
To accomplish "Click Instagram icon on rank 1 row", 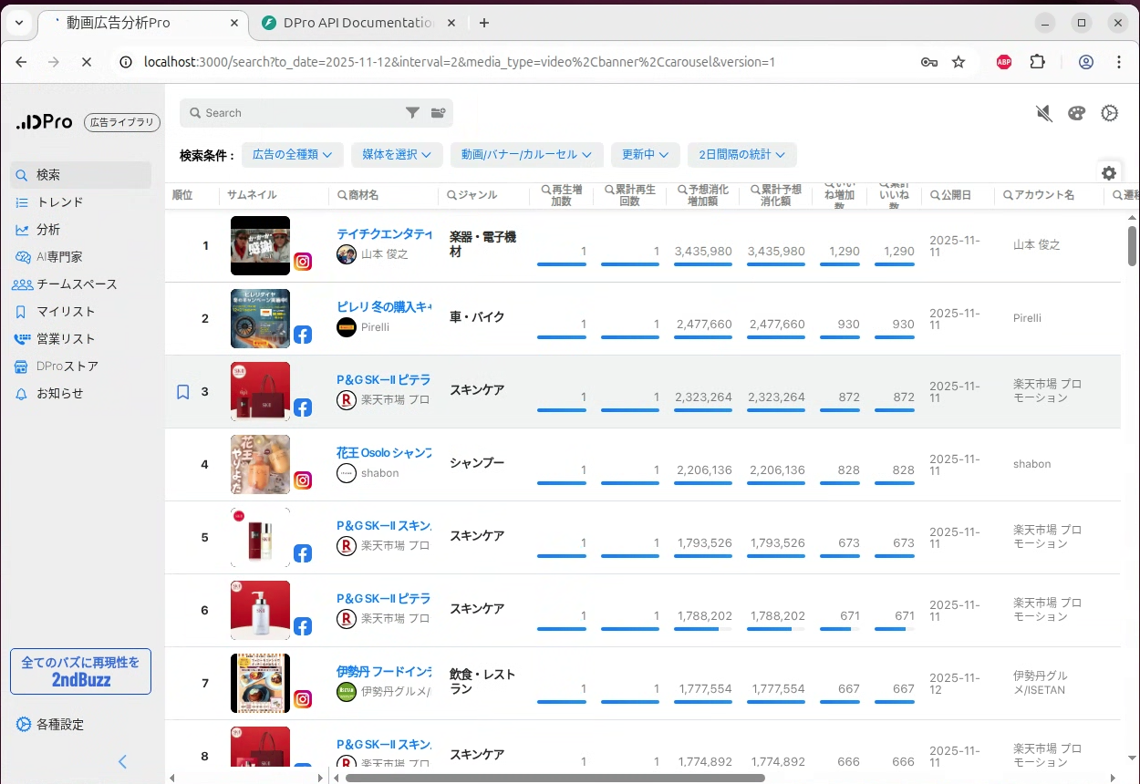I will click(x=303, y=262).
